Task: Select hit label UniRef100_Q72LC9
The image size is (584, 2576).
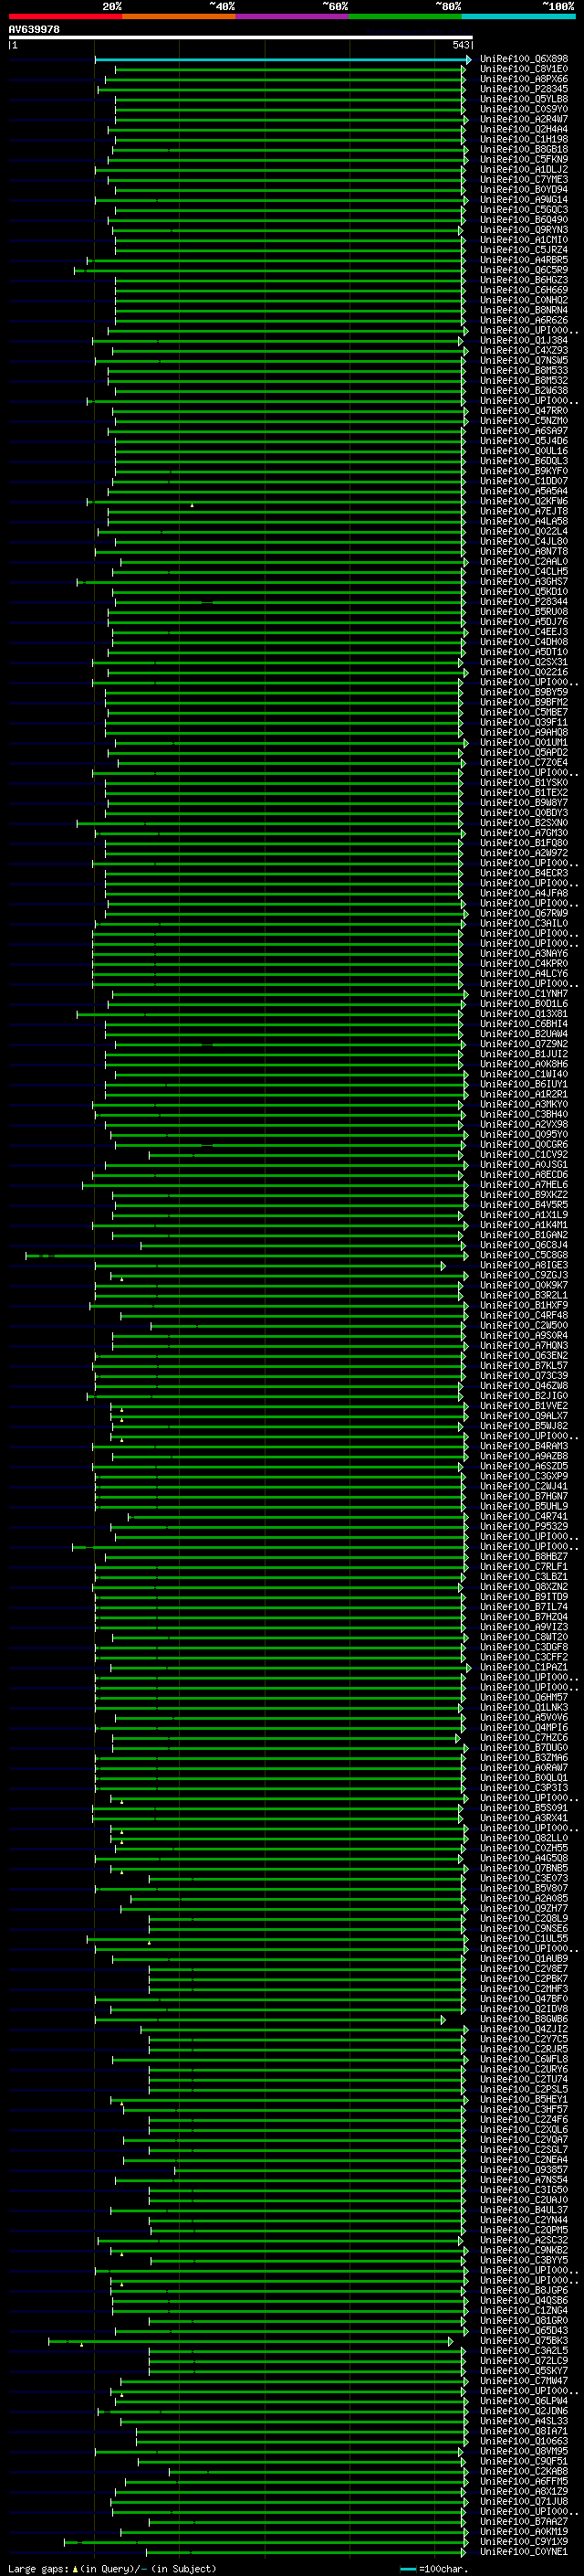Action: coord(524,2361)
